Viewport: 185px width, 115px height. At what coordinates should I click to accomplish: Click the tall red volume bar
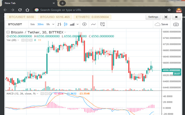click(93, 83)
